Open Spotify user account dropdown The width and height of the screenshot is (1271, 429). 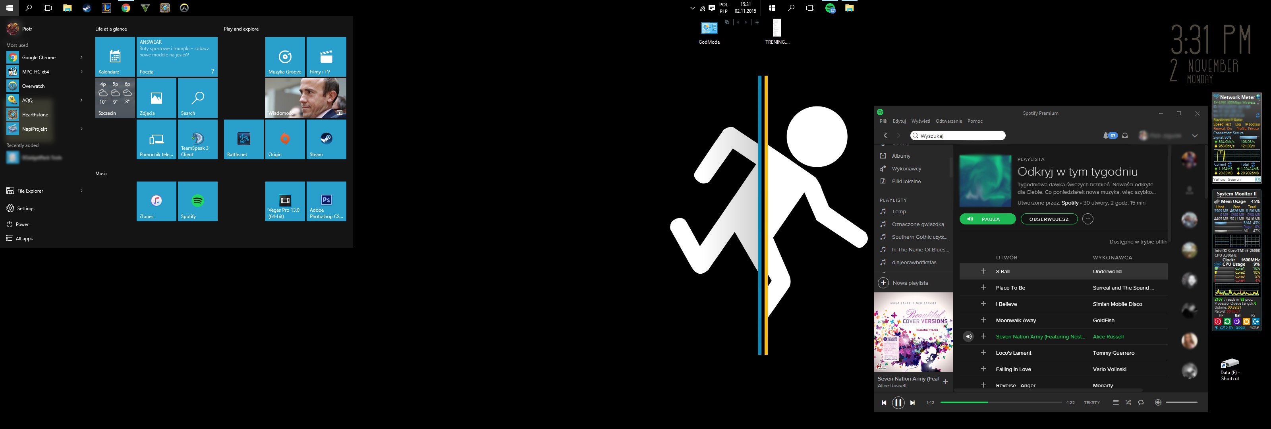click(1194, 136)
